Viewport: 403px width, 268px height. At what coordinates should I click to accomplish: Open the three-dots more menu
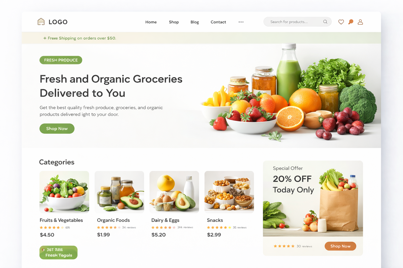point(241,22)
